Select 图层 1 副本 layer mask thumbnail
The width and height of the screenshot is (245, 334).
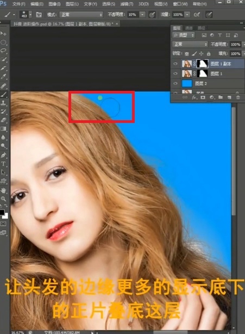tap(202, 64)
